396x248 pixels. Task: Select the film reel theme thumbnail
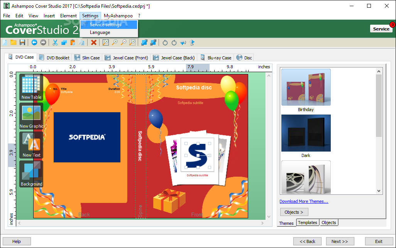[306, 177]
